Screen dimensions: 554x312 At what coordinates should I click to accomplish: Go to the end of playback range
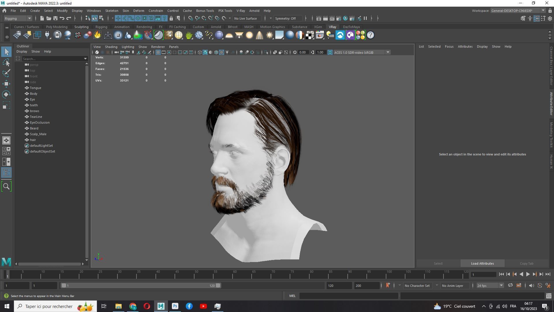click(548, 274)
